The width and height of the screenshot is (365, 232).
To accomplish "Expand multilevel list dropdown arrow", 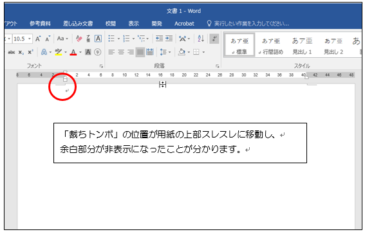I will pos(147,39).
